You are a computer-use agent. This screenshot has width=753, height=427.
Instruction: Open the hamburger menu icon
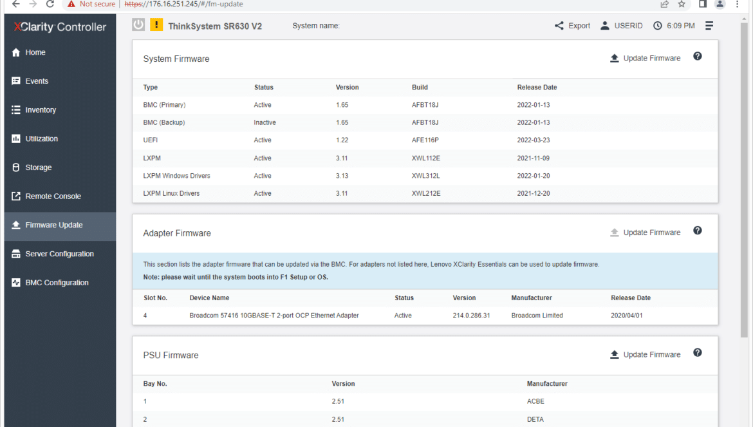pos(709,26)
